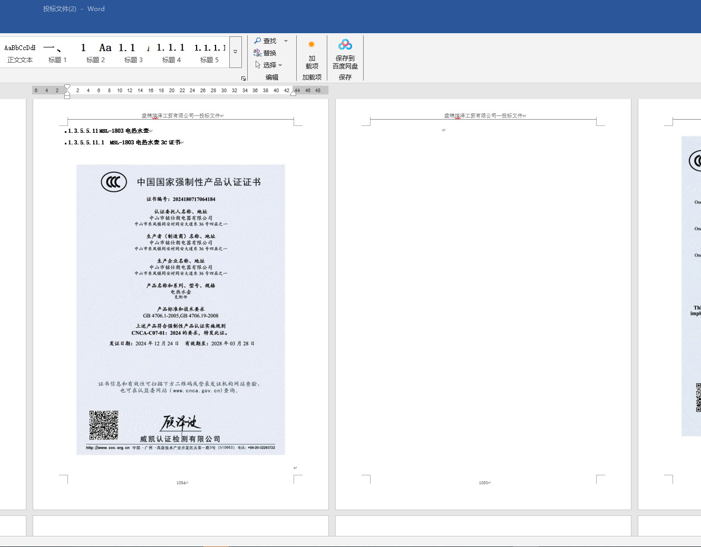The image size is (701, 547).
Task: Click page number 1084 in the footer
Action: pos(181,483)
